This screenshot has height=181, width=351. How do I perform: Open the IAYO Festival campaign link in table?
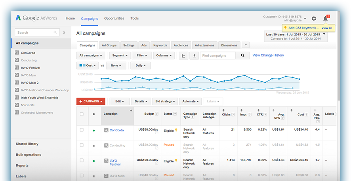pyautogui.click(x=115, y=162)
